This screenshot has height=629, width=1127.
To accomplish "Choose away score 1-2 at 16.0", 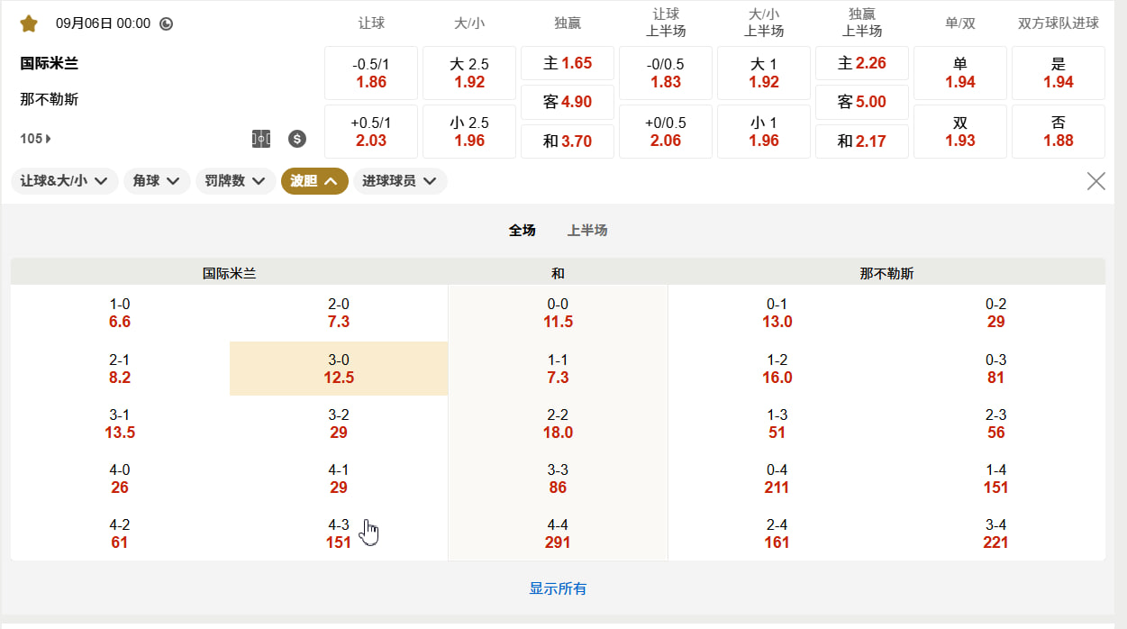I will click(777, 369).
